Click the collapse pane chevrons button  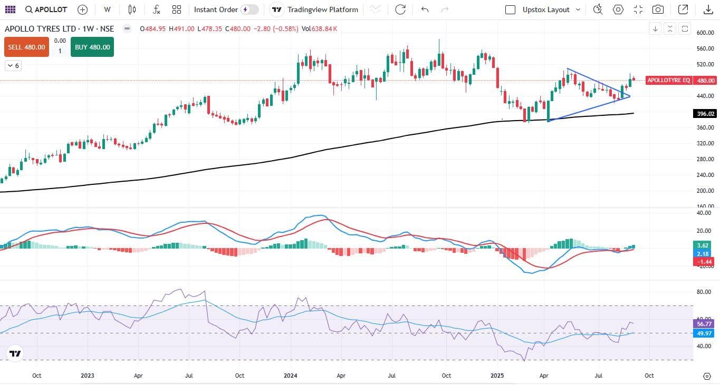click(x=670, y=29)
